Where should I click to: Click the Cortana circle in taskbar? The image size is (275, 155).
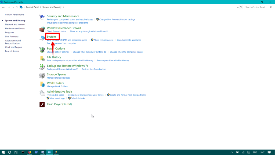9,152
